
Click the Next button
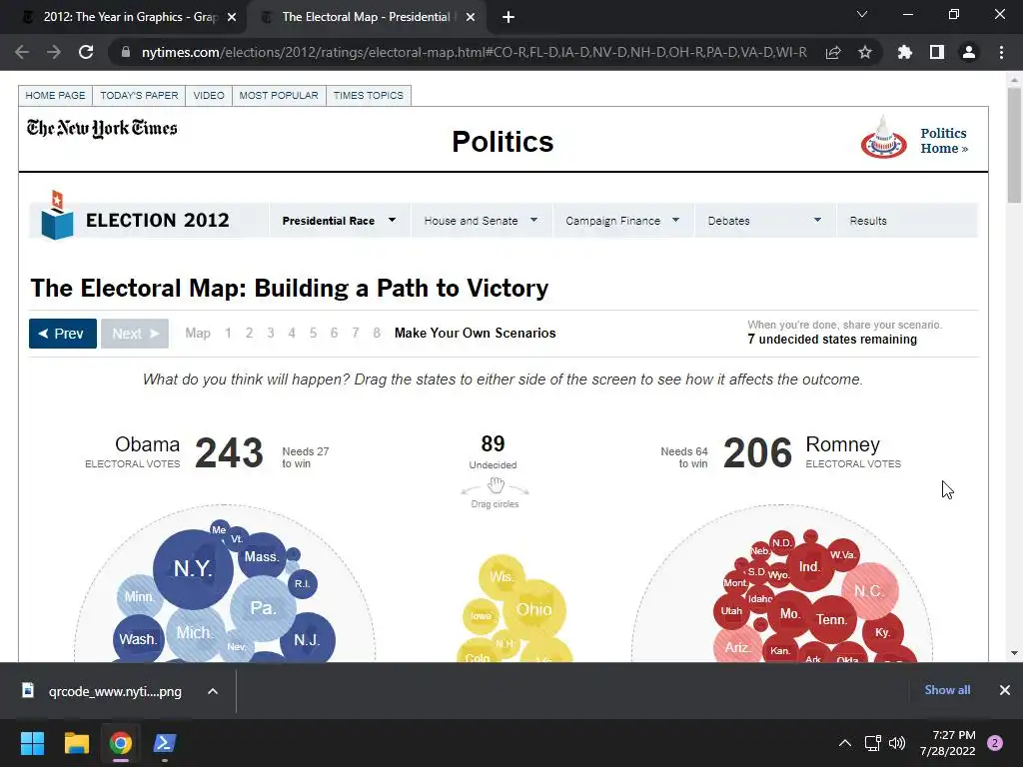[135, 334]
